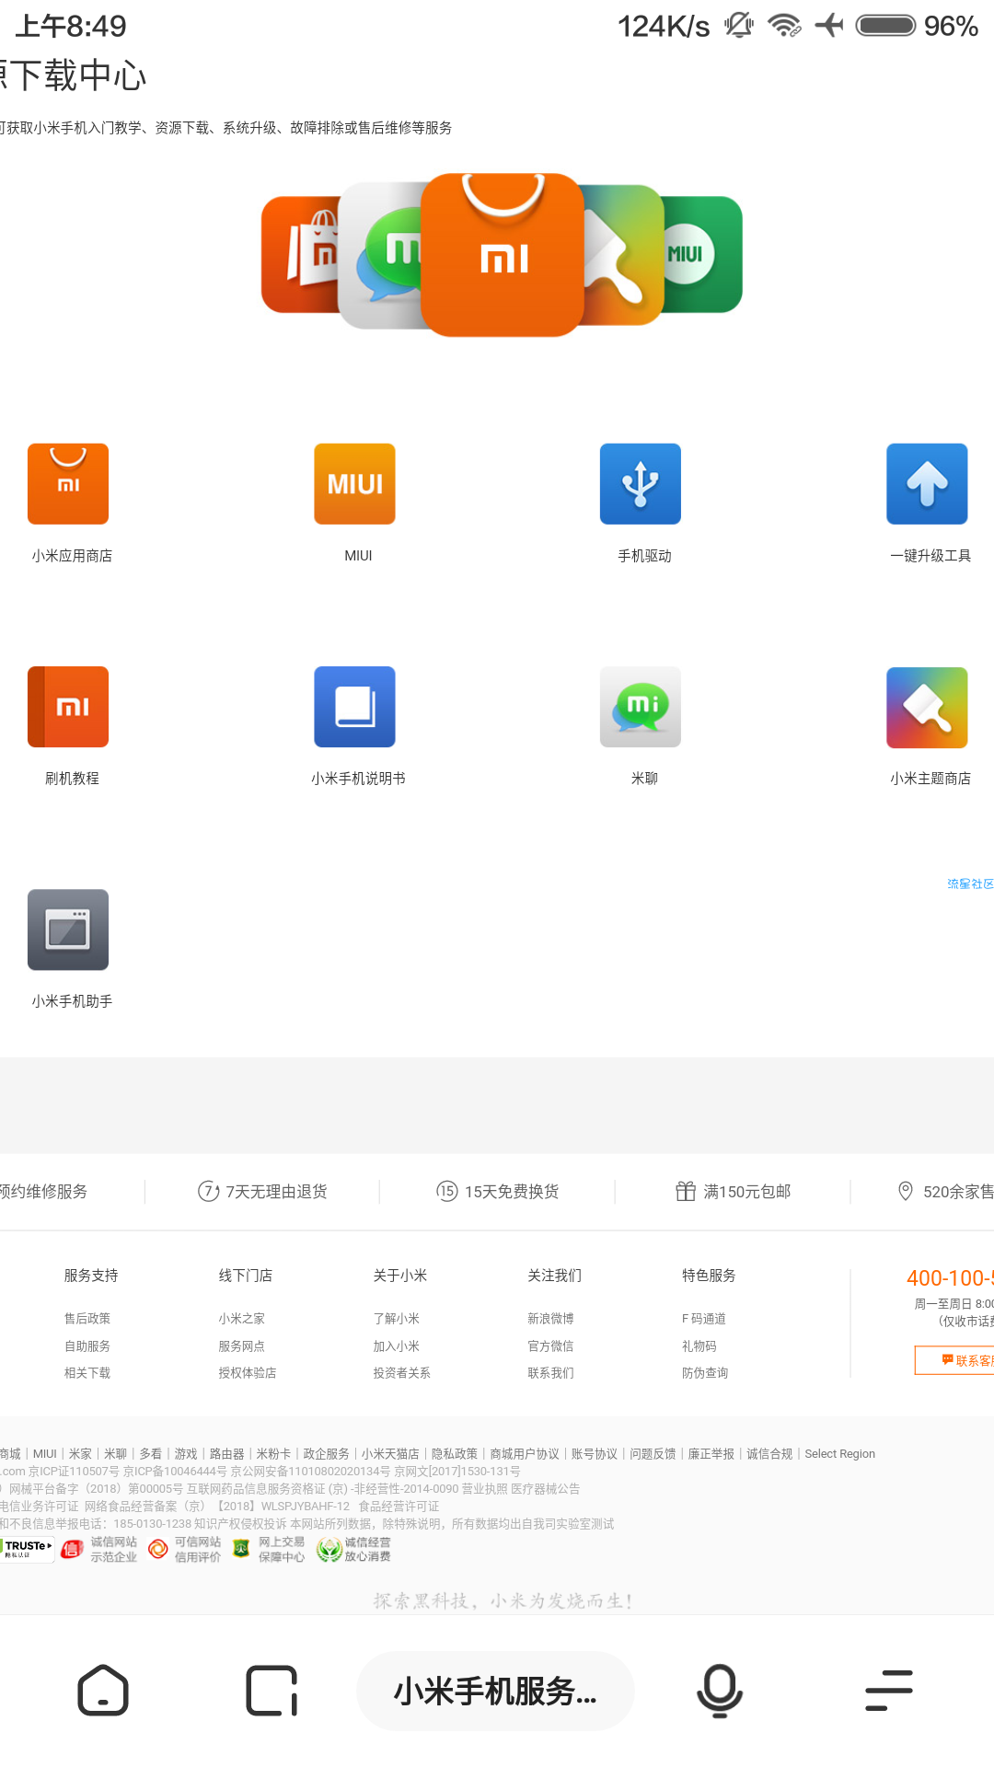This screenshot has height=1767, width=994.
Task: Open the 诚信合规 footer link
Action: pyautogui.click(x=769, y=1454)
